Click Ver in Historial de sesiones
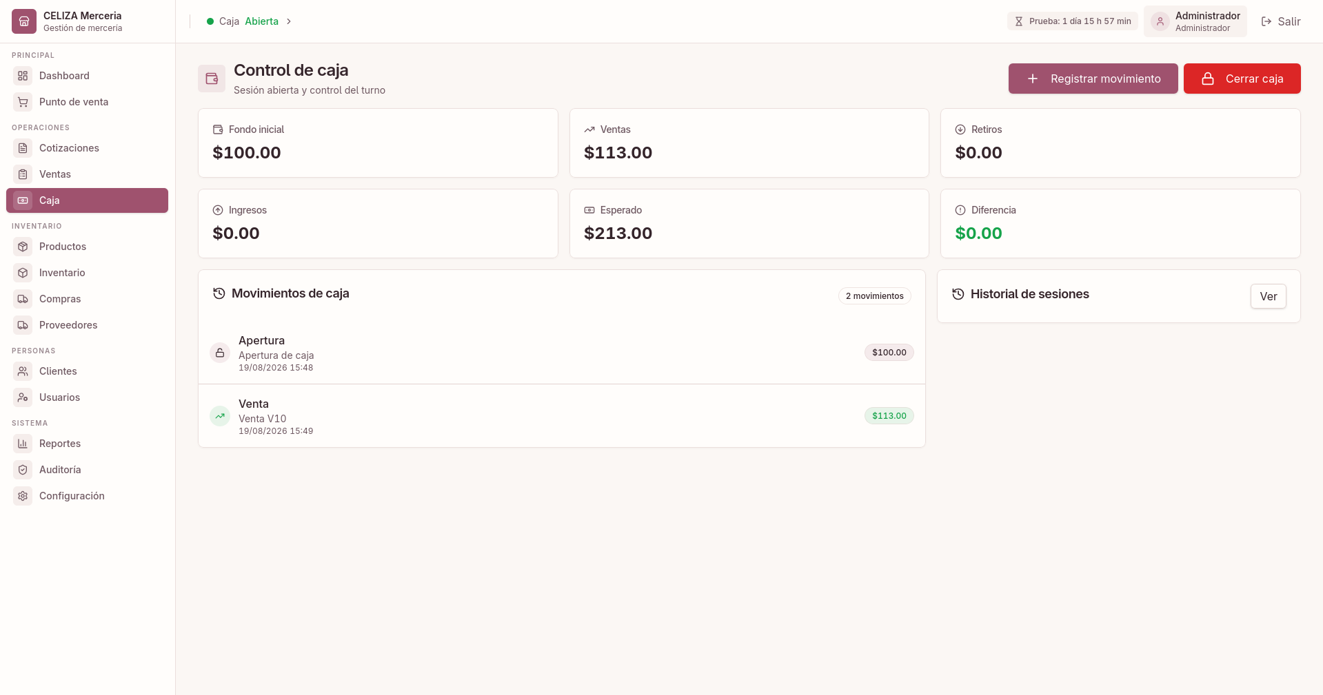This screenshot has height=695, width=1323. click(1268, 296)
